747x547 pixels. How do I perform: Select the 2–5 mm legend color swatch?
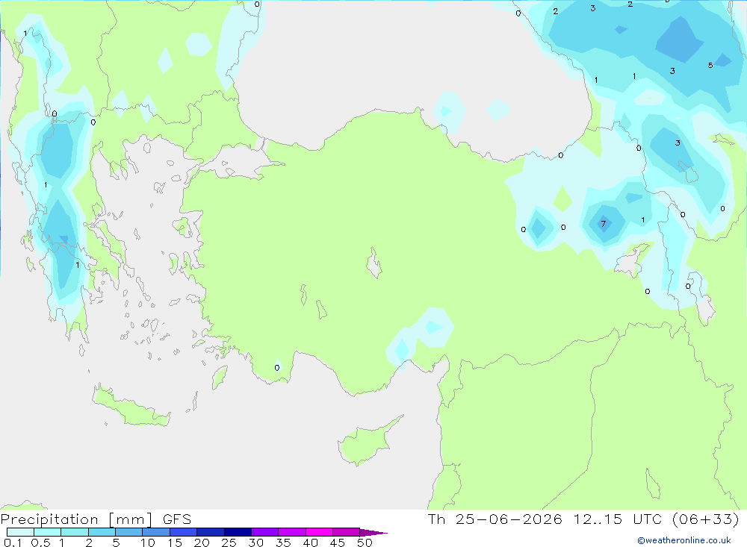click(102, 532)
